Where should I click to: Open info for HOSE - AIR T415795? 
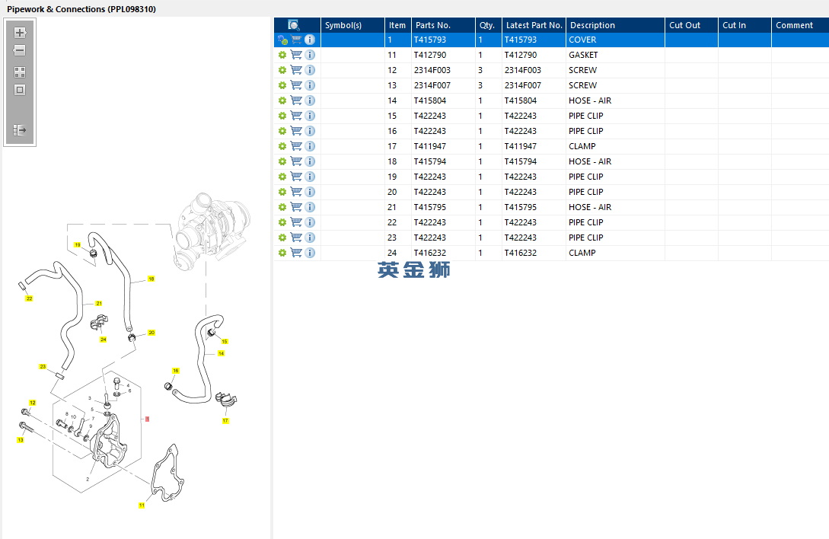coord(311,207)
